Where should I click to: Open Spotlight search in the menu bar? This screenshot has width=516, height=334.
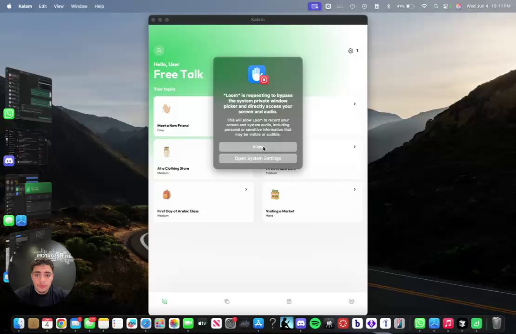[x=436, y=6]
